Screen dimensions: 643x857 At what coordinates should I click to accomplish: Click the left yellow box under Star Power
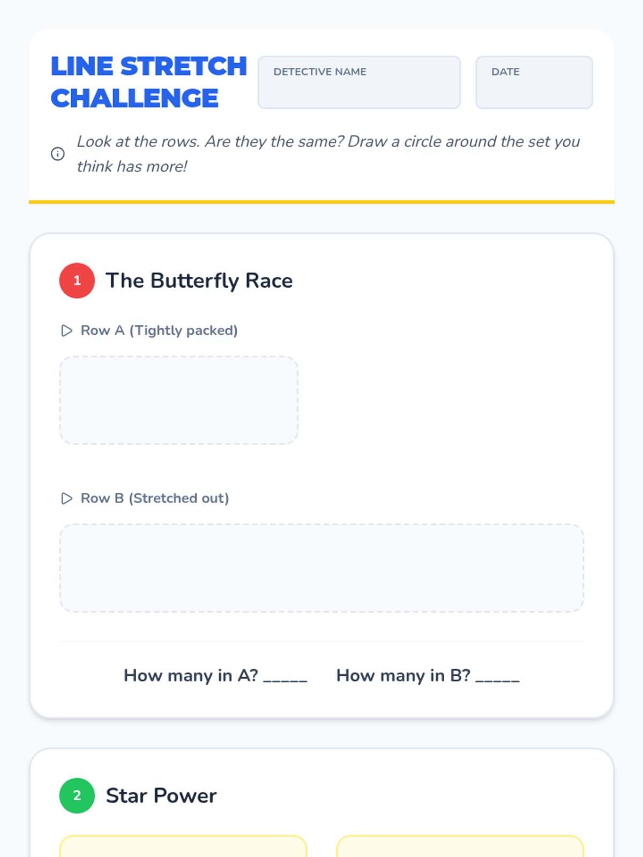click(x=183, y=846)
